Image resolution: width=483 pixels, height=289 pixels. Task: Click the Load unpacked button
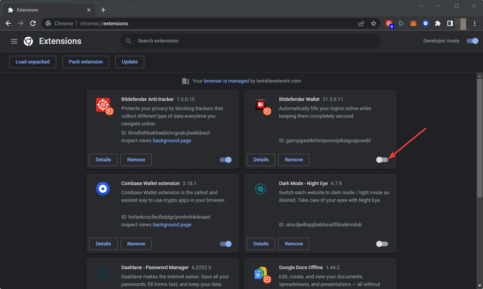[33, 62]
